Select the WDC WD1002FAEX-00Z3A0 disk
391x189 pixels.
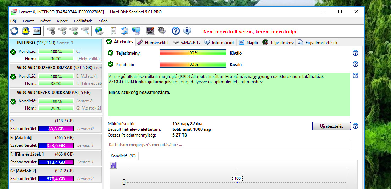click(56, 75)
